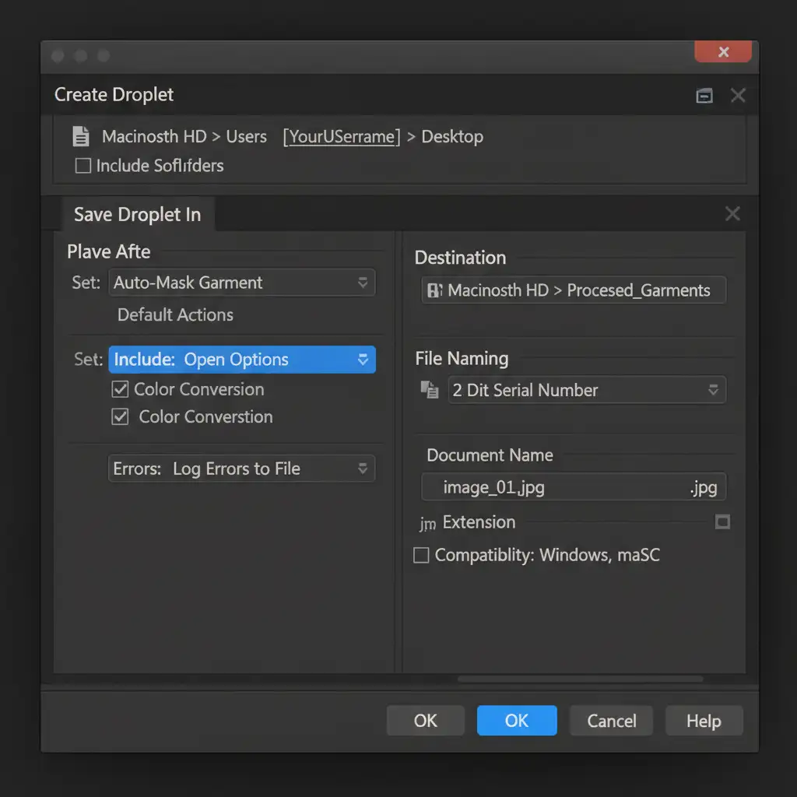Click the drive icon in the Destination field
Image resolution: width=797 pixels, height=797 pixels.
[x=435, y=291]
